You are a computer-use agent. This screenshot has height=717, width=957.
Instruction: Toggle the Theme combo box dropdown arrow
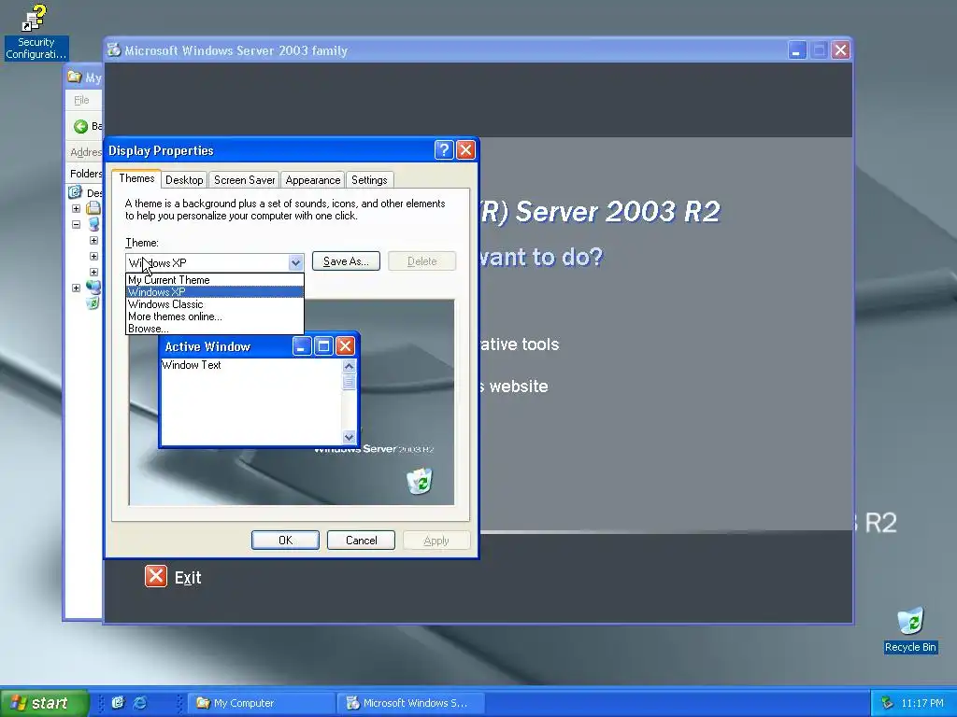click(295, 262)
